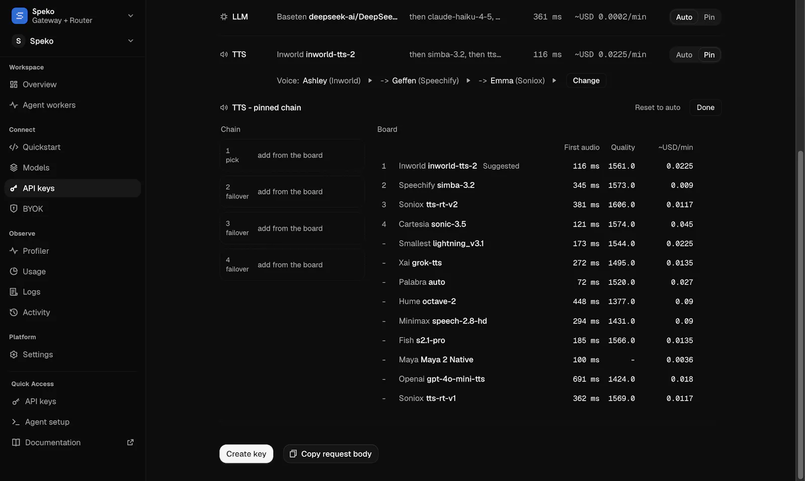Pick Cartesia sonic-3.5 on the board
Screen dimensions: 805x481
tap(537, 224)
